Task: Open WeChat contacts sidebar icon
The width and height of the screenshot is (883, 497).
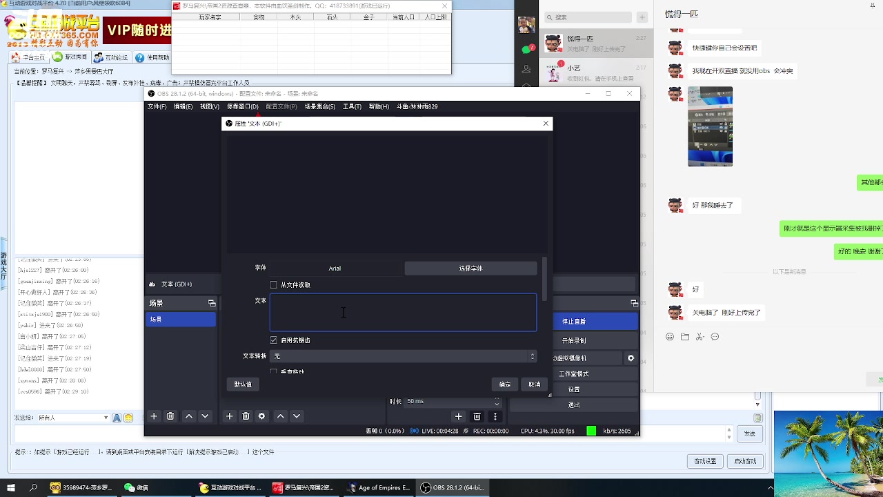Action: point(526,69)
